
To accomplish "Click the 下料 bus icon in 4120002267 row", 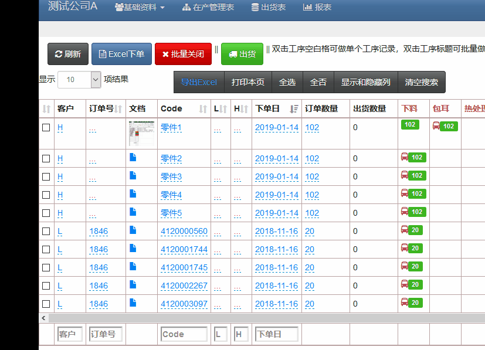I will click(405, 284).
